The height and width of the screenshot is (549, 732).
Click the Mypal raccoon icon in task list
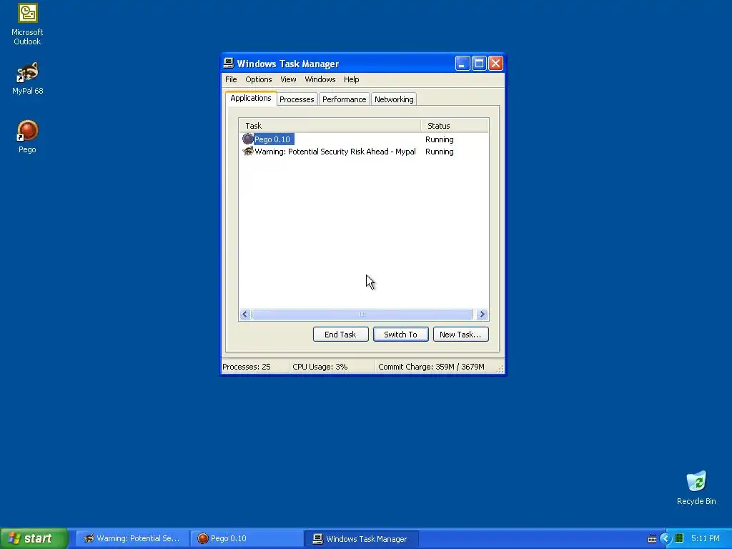[248, 152]
